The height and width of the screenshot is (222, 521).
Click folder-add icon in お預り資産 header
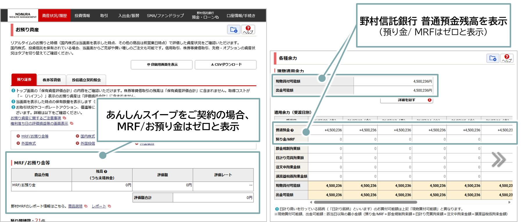(234, 30)
